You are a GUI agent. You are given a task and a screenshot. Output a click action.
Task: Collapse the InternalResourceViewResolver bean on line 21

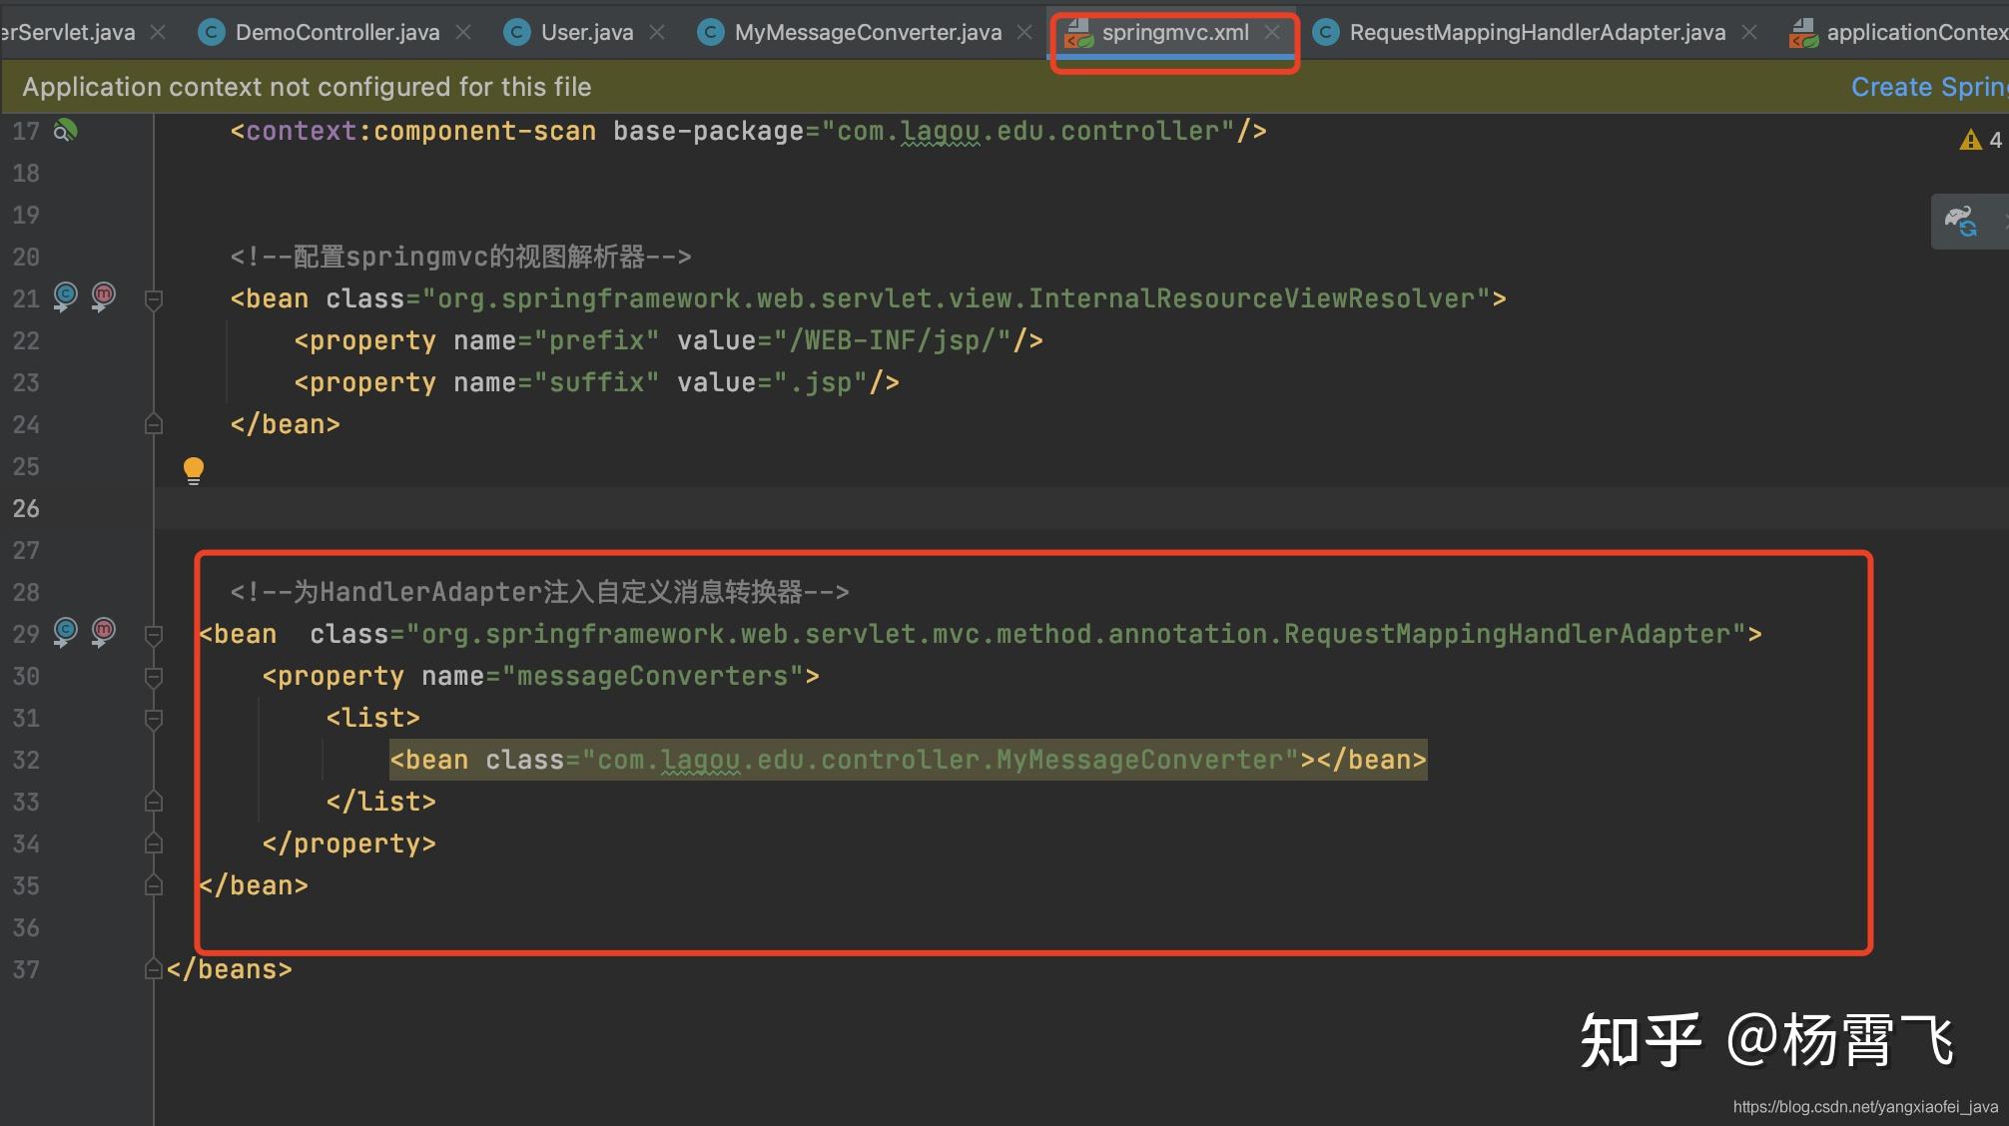pyautogui.click(x=154, y=298)
